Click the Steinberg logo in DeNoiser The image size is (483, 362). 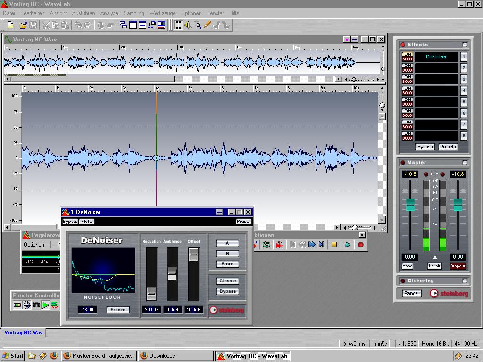[x=227, y=310]
